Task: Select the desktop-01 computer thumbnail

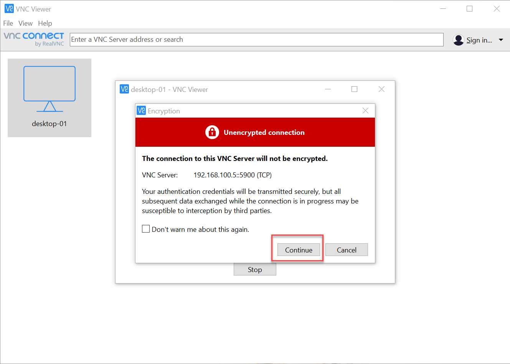Action: pyautogui.click(x=50, y=98)
